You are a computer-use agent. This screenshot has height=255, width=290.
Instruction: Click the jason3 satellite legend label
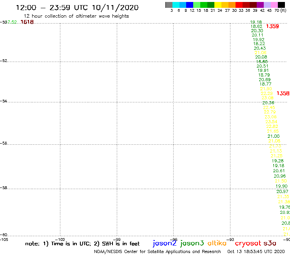(x=192, y=244)
